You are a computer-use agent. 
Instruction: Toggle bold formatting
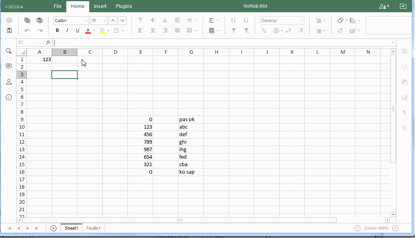57,30
